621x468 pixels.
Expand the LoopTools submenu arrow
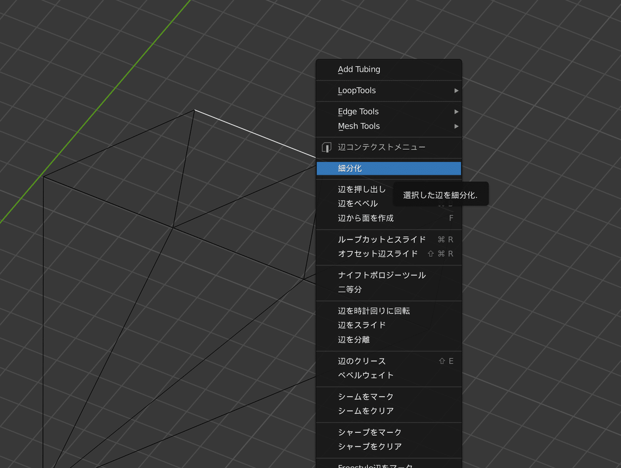point(456,90)
